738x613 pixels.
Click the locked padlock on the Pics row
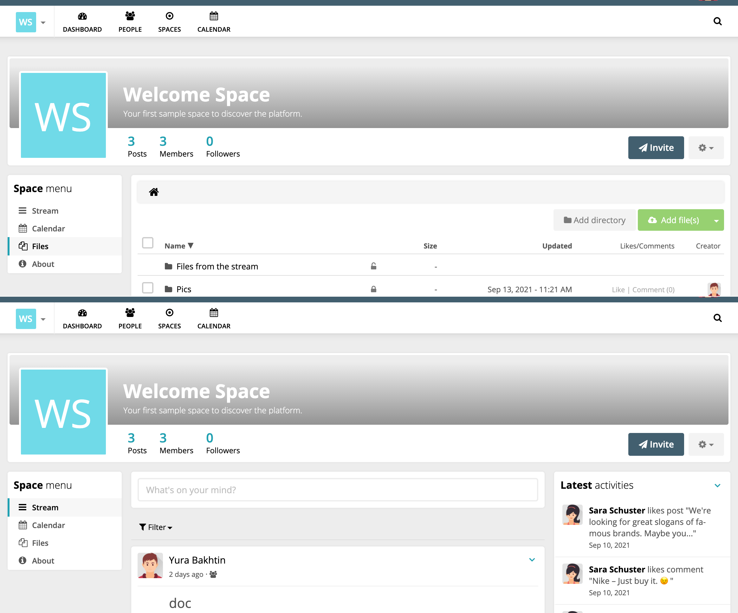pyautogui.click(x=373, y=289)
